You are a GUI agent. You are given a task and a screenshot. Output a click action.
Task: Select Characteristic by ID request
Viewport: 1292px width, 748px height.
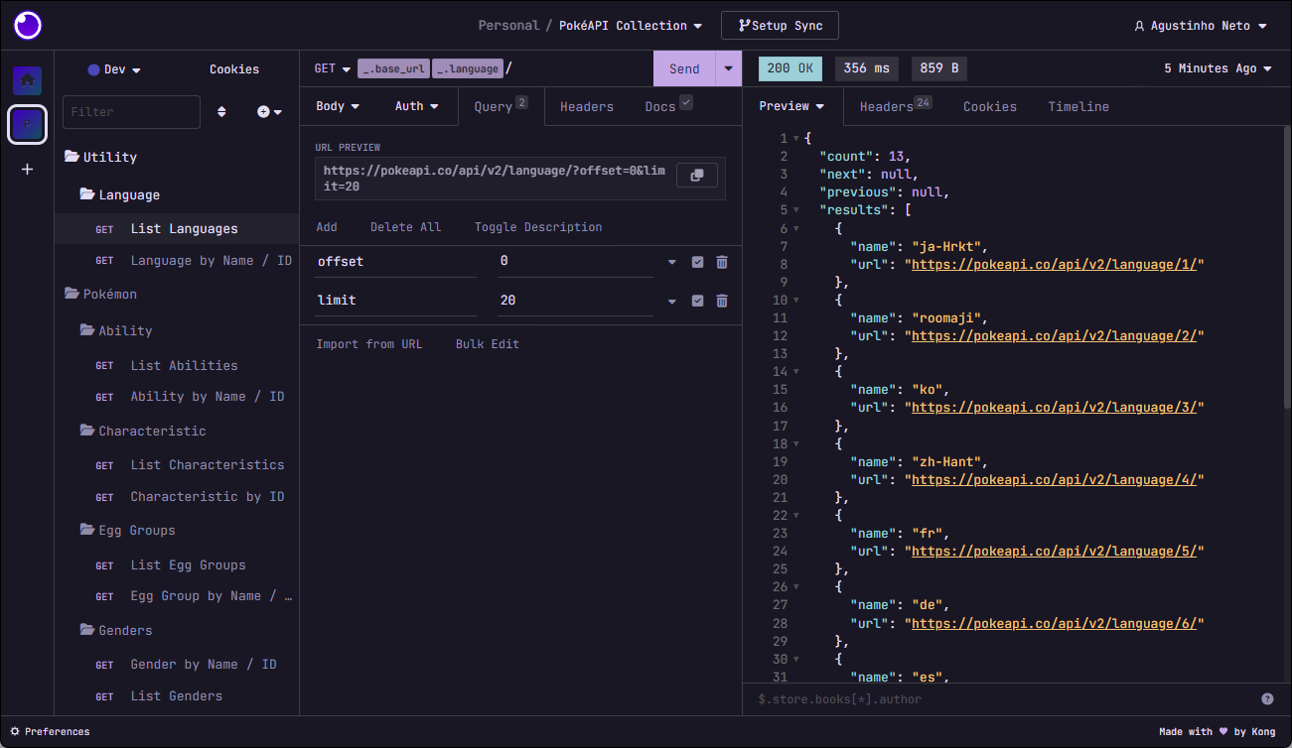(177, 496)
